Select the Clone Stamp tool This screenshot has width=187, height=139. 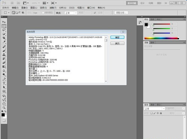[x=4, y=55]
